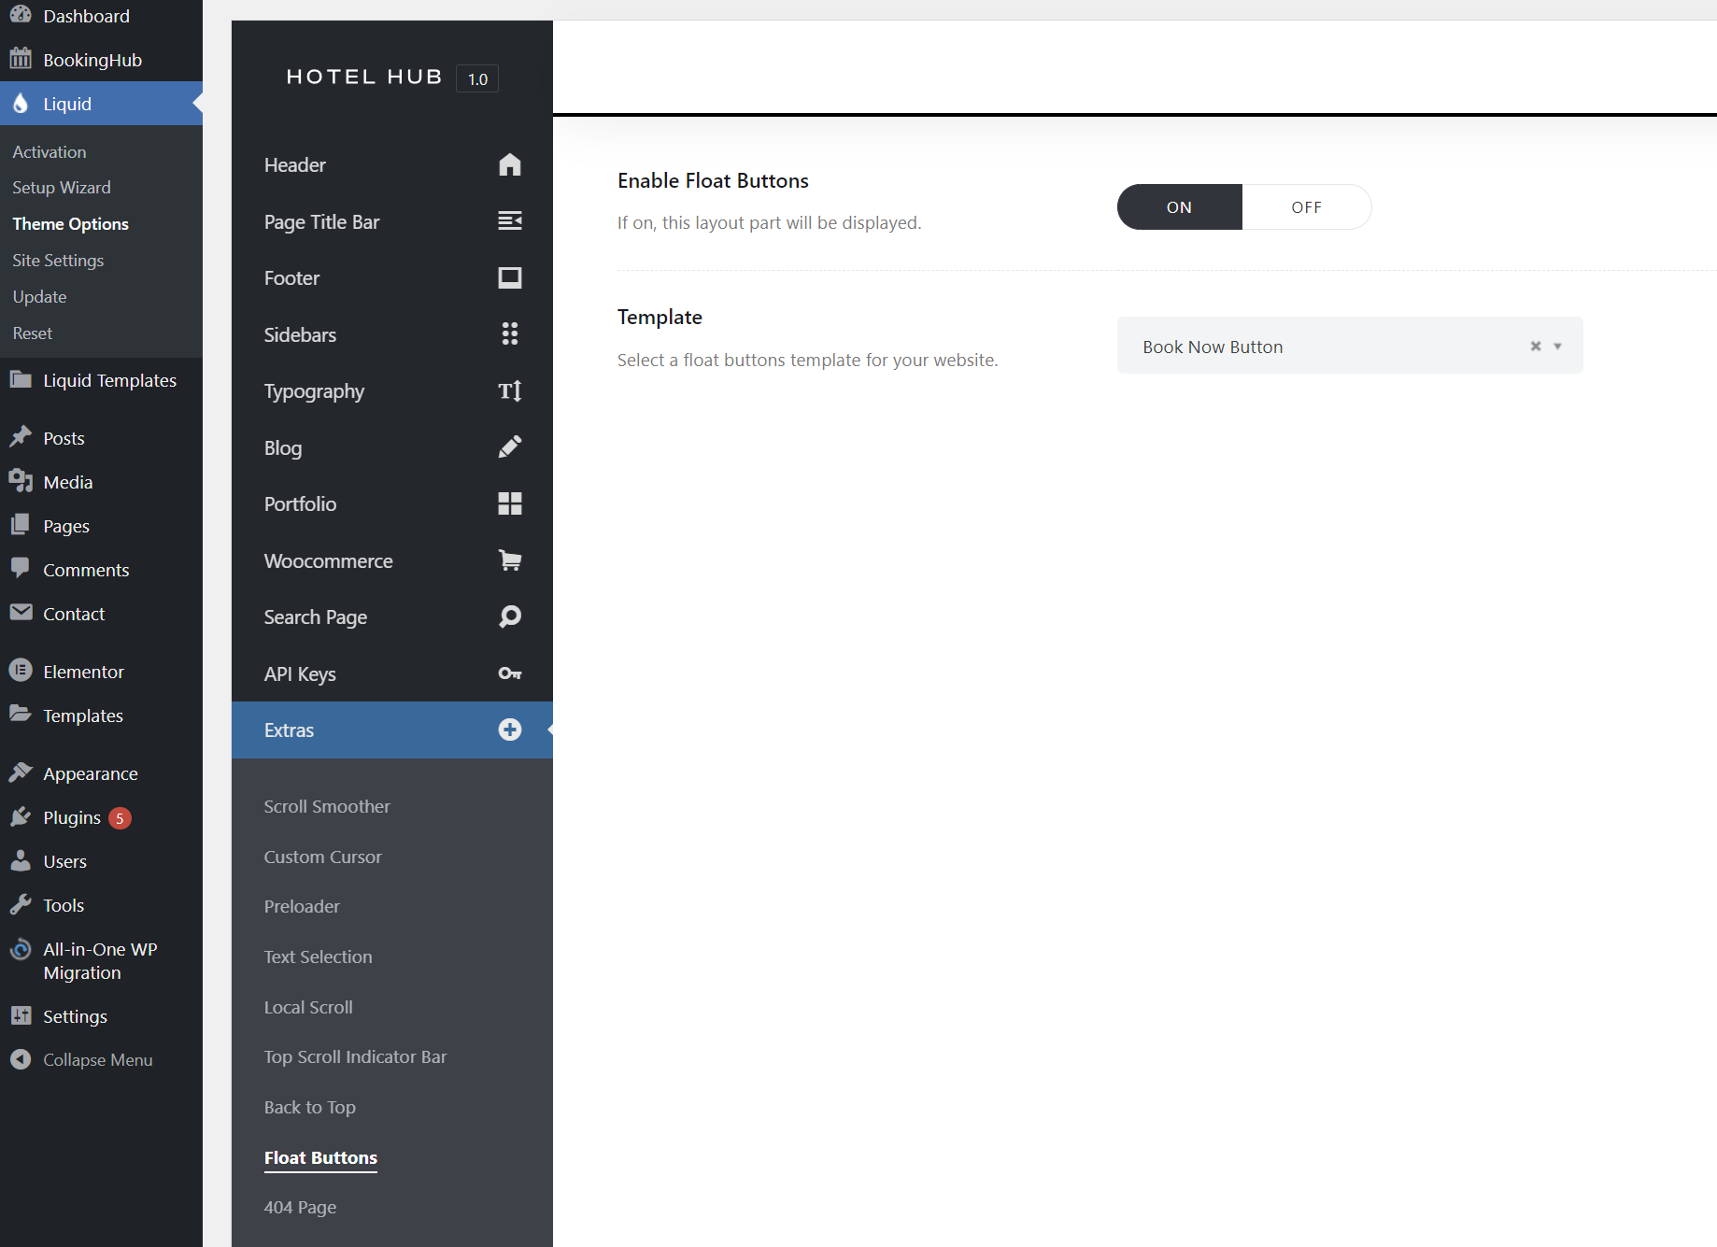Open the Preloader submenu item

click(302, 906)
